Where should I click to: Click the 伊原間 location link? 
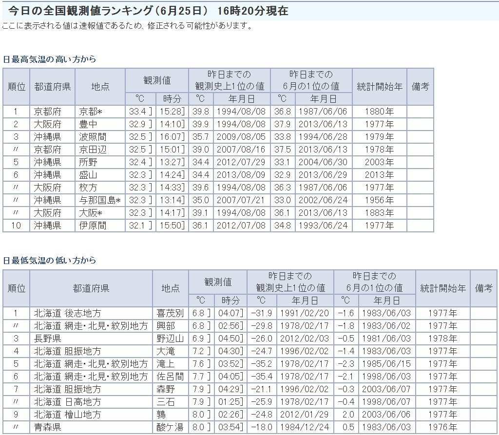[x=92, y=226]
